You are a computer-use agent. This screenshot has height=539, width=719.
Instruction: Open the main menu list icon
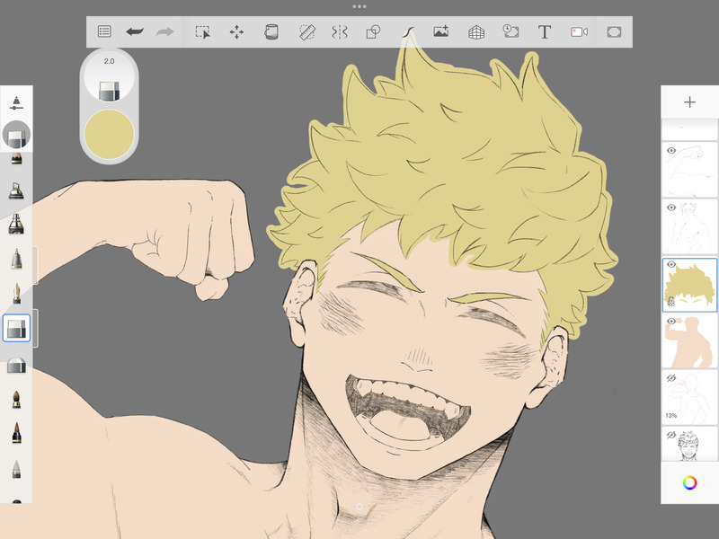click(104, 31)
